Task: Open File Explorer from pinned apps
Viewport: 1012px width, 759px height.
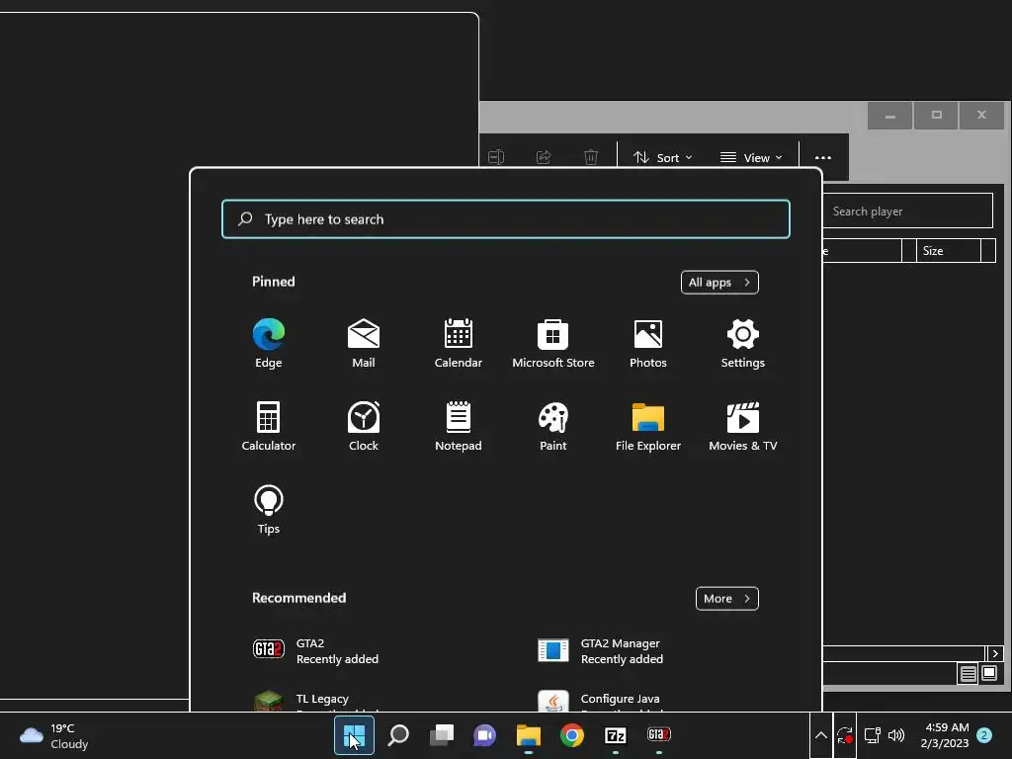Action: point(648,426)
